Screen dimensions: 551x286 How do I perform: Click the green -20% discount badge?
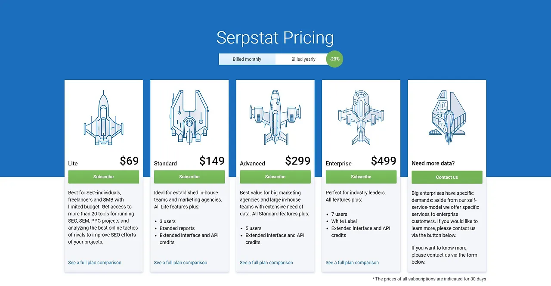(334, 59)
